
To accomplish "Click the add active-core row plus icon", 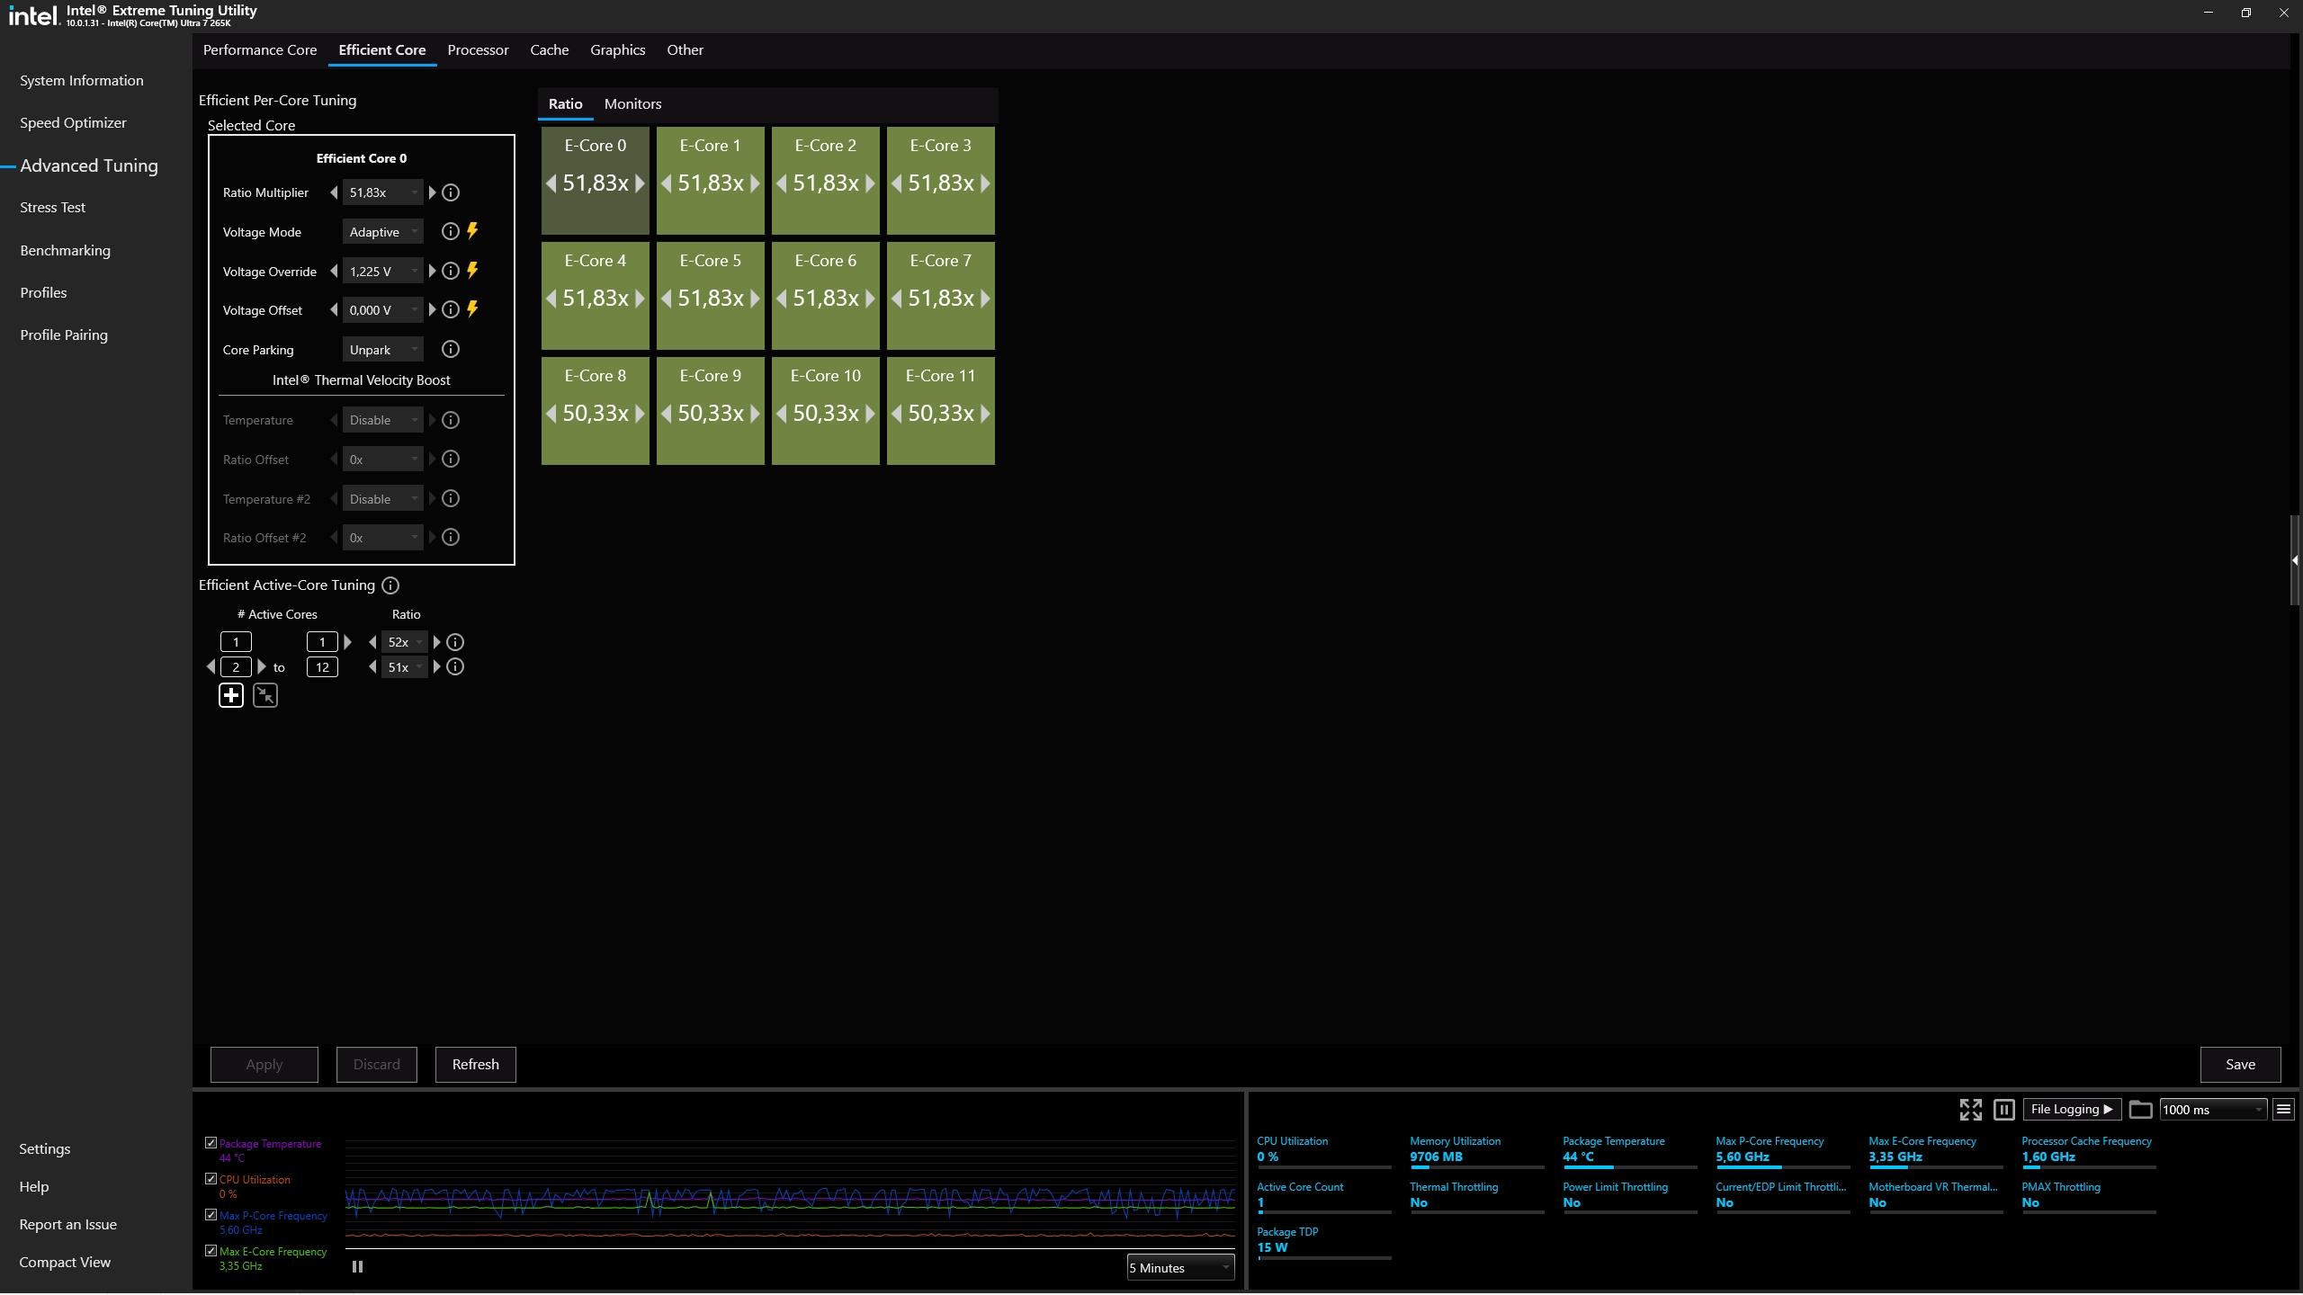I will pos(231,695).
